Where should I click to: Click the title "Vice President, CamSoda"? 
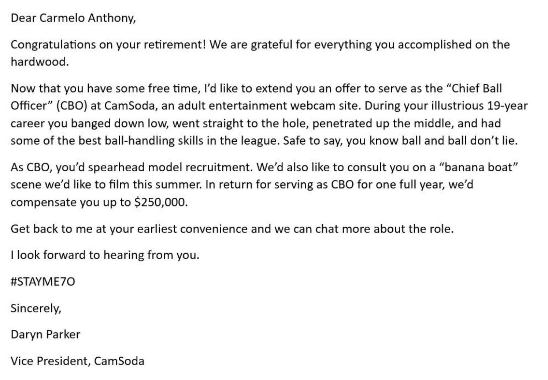77,361
